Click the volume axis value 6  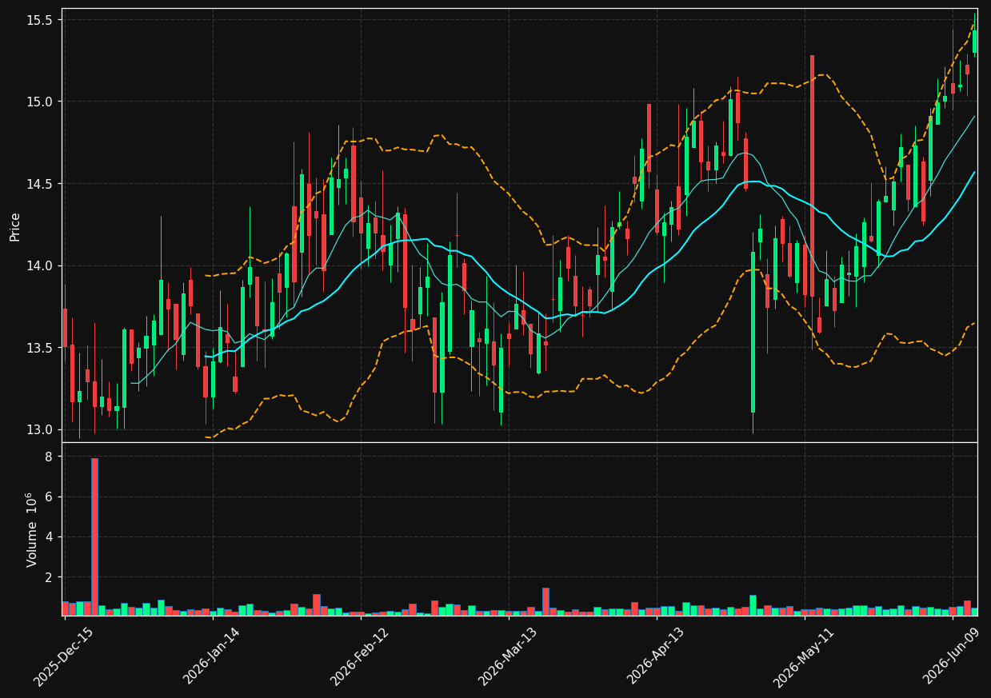click(49, 497)
